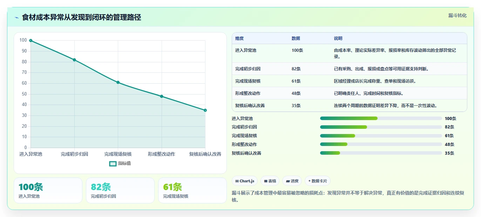Image resolution: width=481 pixels, height=217 pixels.
Task: Select the Chart.js tag chip
Action: (245, 181)
